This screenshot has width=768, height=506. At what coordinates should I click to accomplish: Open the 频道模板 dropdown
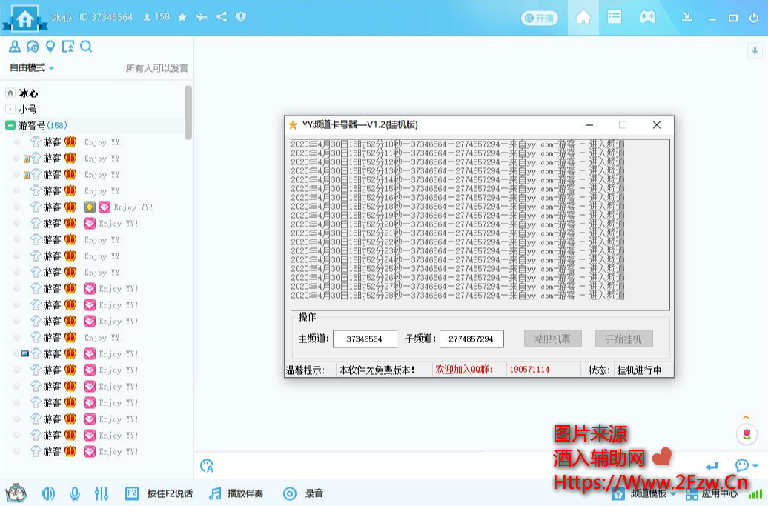coord(645,493)
